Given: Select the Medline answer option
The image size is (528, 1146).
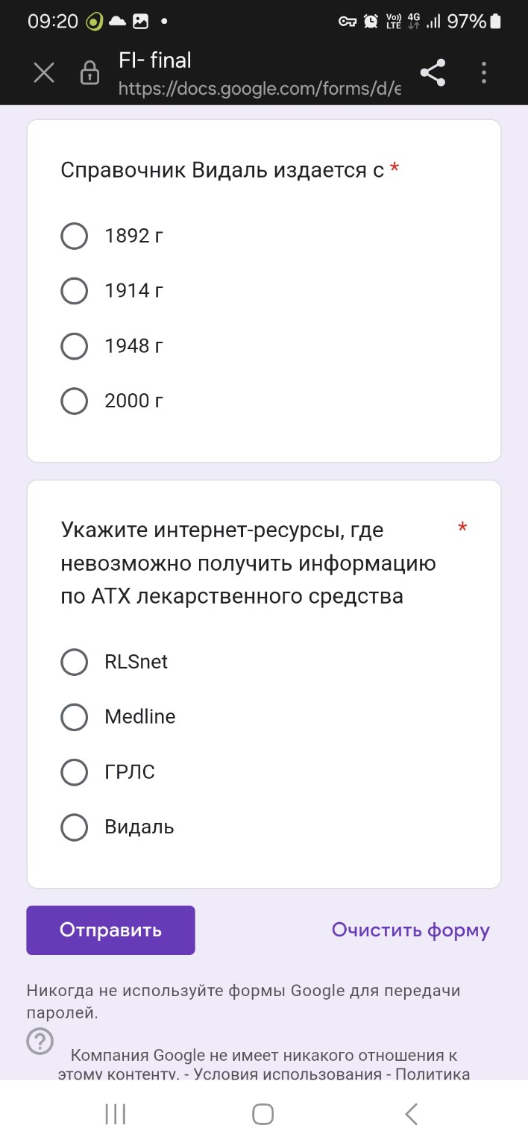Looking at the screenshot, I should [74, 717].
